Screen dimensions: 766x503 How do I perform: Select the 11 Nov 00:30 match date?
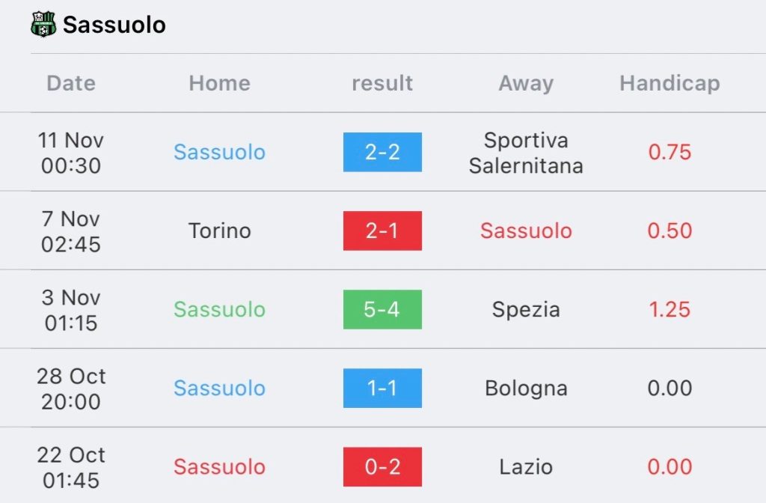click(x=71, y=153)
